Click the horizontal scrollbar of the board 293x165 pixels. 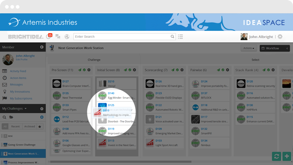point(121,162)
